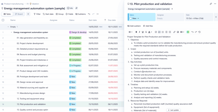Click the In Progress status of row 06

[x=75, y=65]
